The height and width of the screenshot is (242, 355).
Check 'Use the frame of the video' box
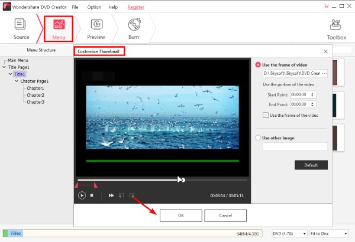pyautogui.click(x=266, y=115)
